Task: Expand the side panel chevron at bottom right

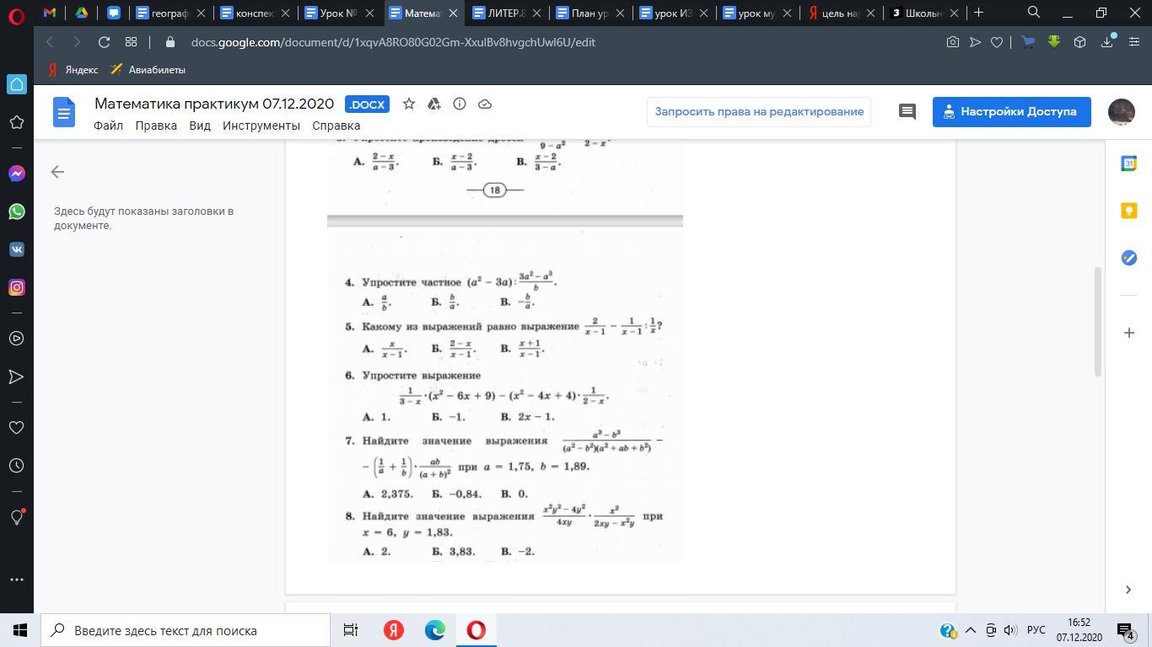Action: pyautogui.click(x=1128, y=590)
